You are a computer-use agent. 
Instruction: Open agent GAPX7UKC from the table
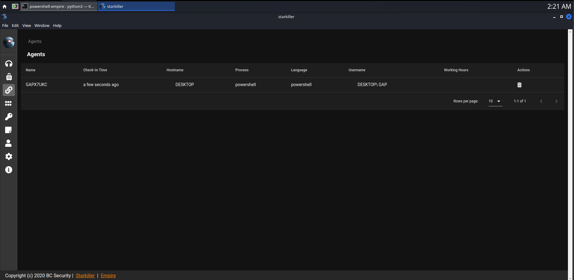(x=36, y=85)
